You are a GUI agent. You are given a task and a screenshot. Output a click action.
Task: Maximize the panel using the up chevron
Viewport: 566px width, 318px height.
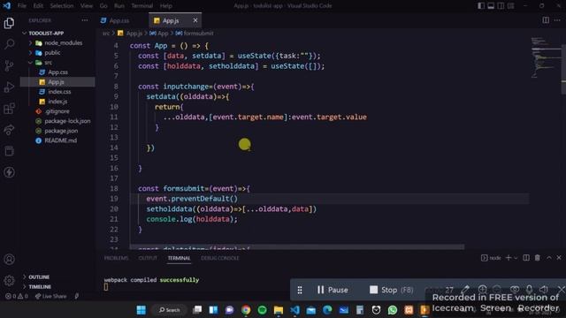click(x=549, y=257)
